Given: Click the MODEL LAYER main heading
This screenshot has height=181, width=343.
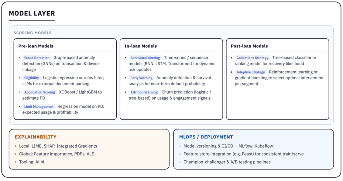Looking at the screenshot, I should point(32,13).
